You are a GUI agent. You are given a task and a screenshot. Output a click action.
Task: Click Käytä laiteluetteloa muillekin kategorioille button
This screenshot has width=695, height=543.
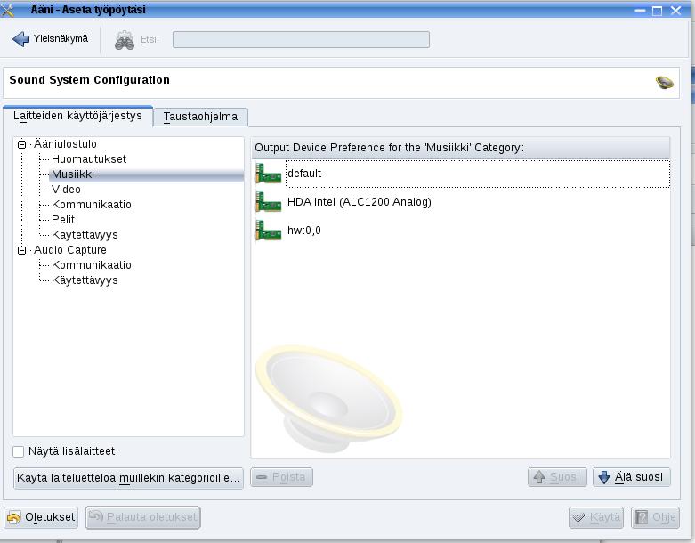pyautogui.click(x=128, y=478)
